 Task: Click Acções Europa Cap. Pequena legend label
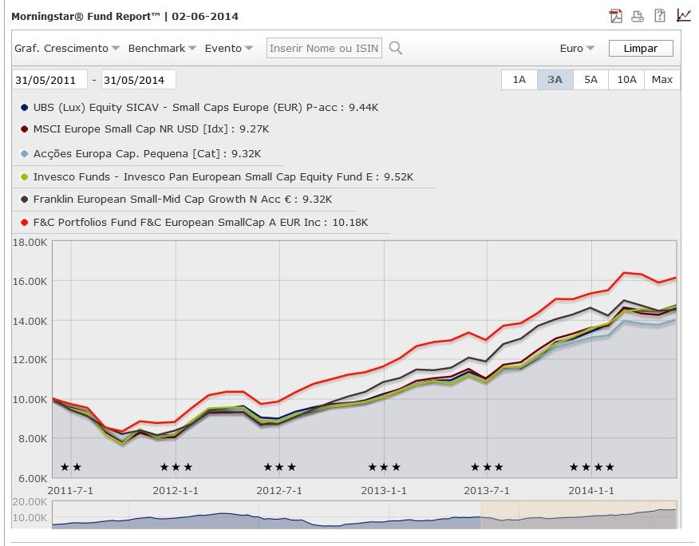(x=147, y=154)
